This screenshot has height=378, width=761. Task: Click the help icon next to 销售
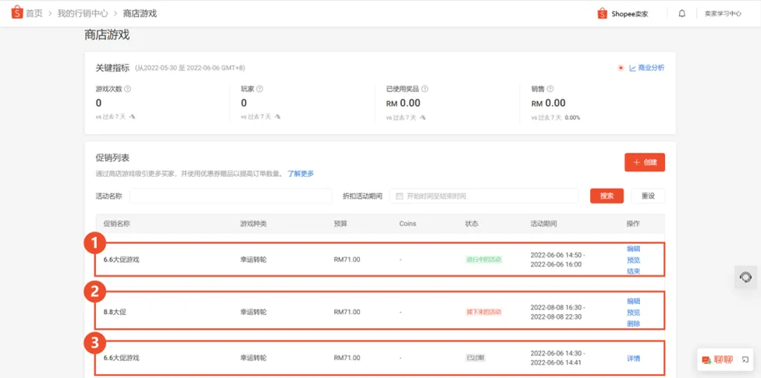click(550, 89)
